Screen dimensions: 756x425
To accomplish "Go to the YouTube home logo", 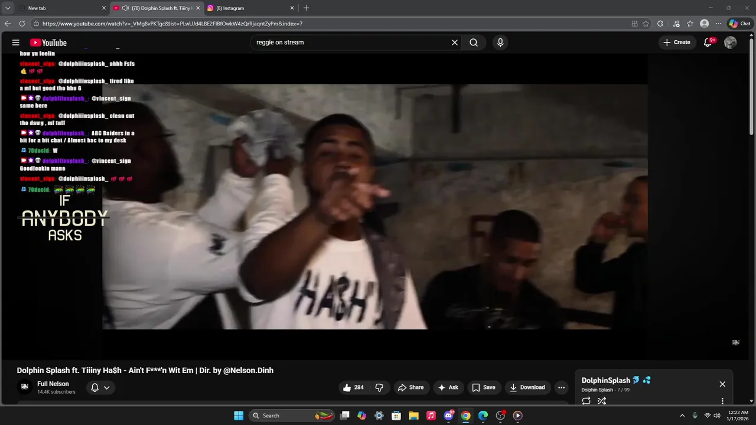I will pyautogui.click(x=48, y=42).
